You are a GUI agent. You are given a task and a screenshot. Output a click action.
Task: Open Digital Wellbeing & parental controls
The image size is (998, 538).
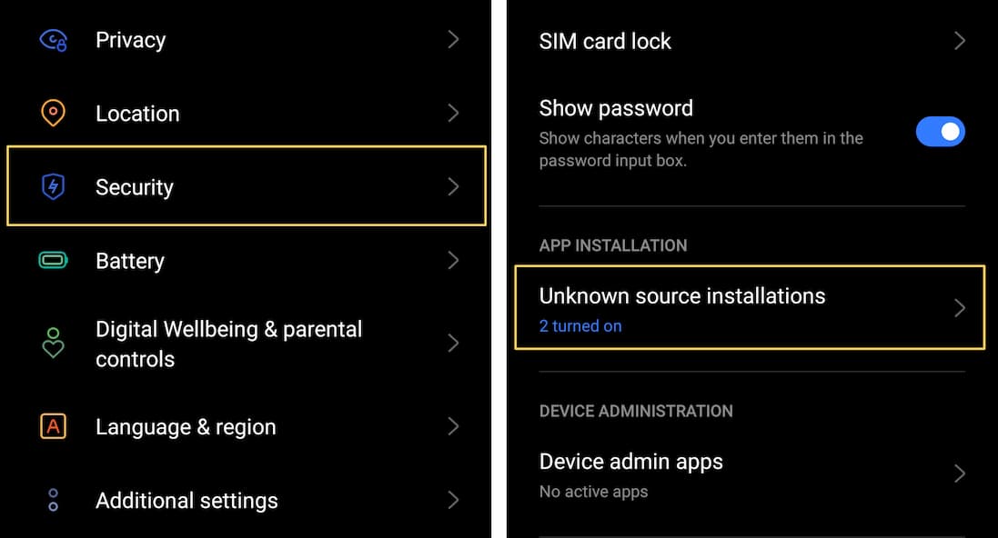228,344
